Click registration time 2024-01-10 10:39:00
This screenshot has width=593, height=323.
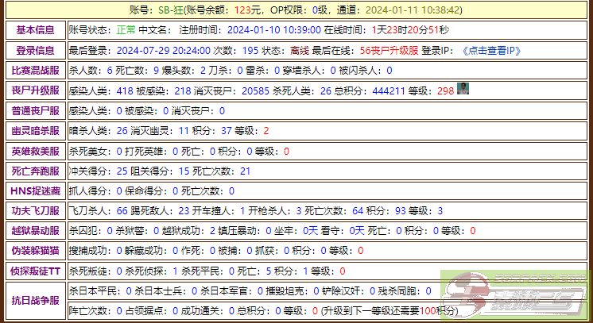(x=274, y=30)
